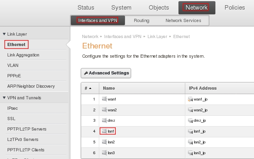The width and height of the screenshot is (254, 159).
Task: Select the wan1 interface name
Action: [x=112, y=99]
